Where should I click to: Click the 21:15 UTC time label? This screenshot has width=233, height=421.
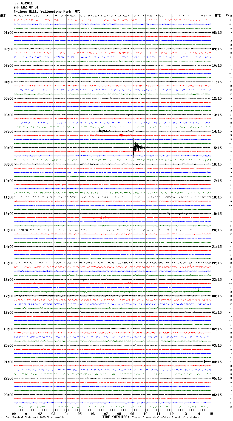pyautogui.click(x=217, y=247)
